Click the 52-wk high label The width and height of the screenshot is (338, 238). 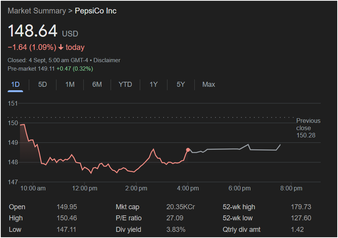[x=239, y=207]
